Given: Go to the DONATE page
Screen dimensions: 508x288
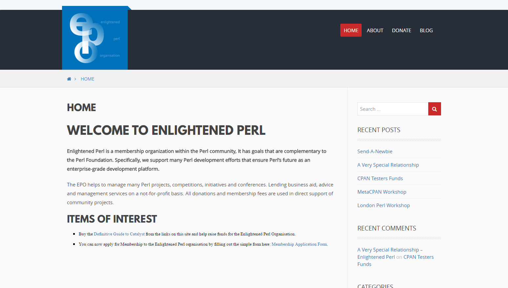Looking at the screenshot, I should tap(401, 30).
